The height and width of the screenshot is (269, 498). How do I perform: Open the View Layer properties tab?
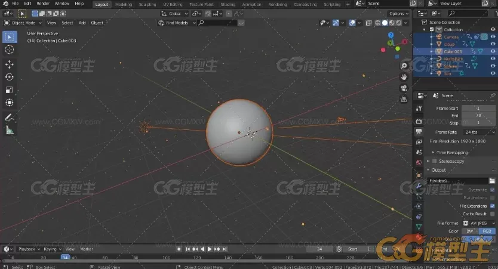[x=419, y=142]
